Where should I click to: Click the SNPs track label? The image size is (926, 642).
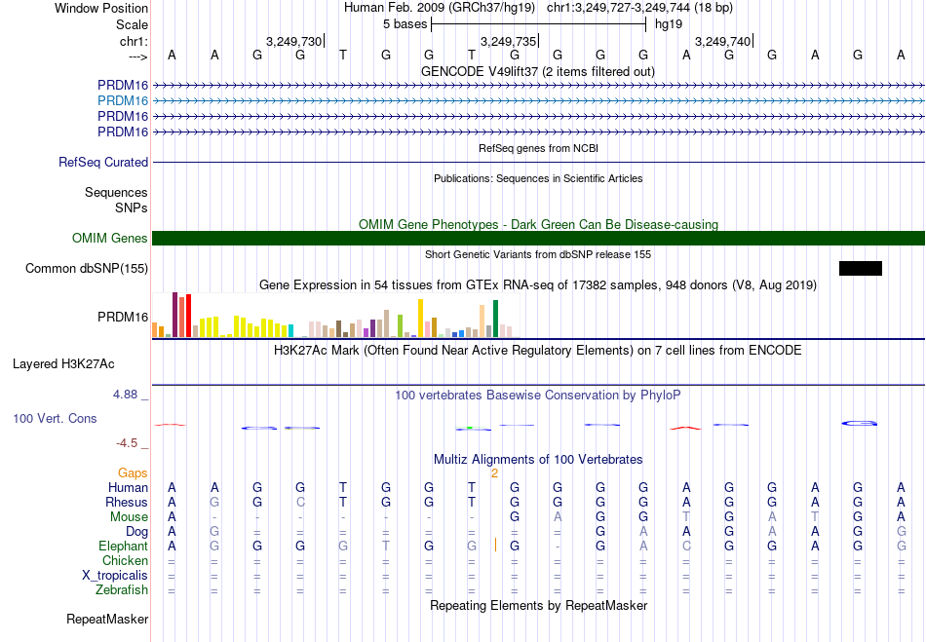pos(132,208)
